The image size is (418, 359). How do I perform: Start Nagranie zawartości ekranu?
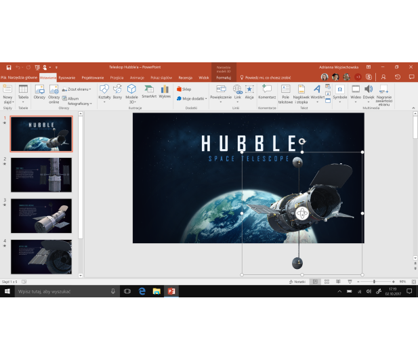[x=384, y=95]
